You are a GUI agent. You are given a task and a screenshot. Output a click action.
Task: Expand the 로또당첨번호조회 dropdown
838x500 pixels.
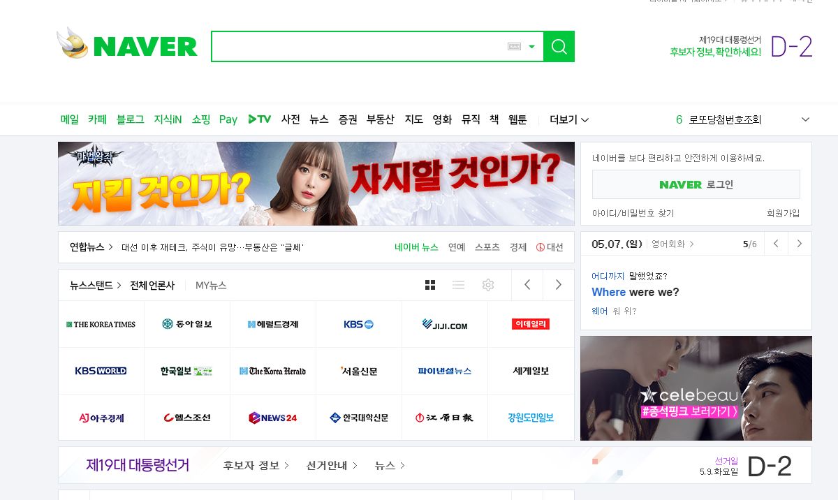(805, 119)
